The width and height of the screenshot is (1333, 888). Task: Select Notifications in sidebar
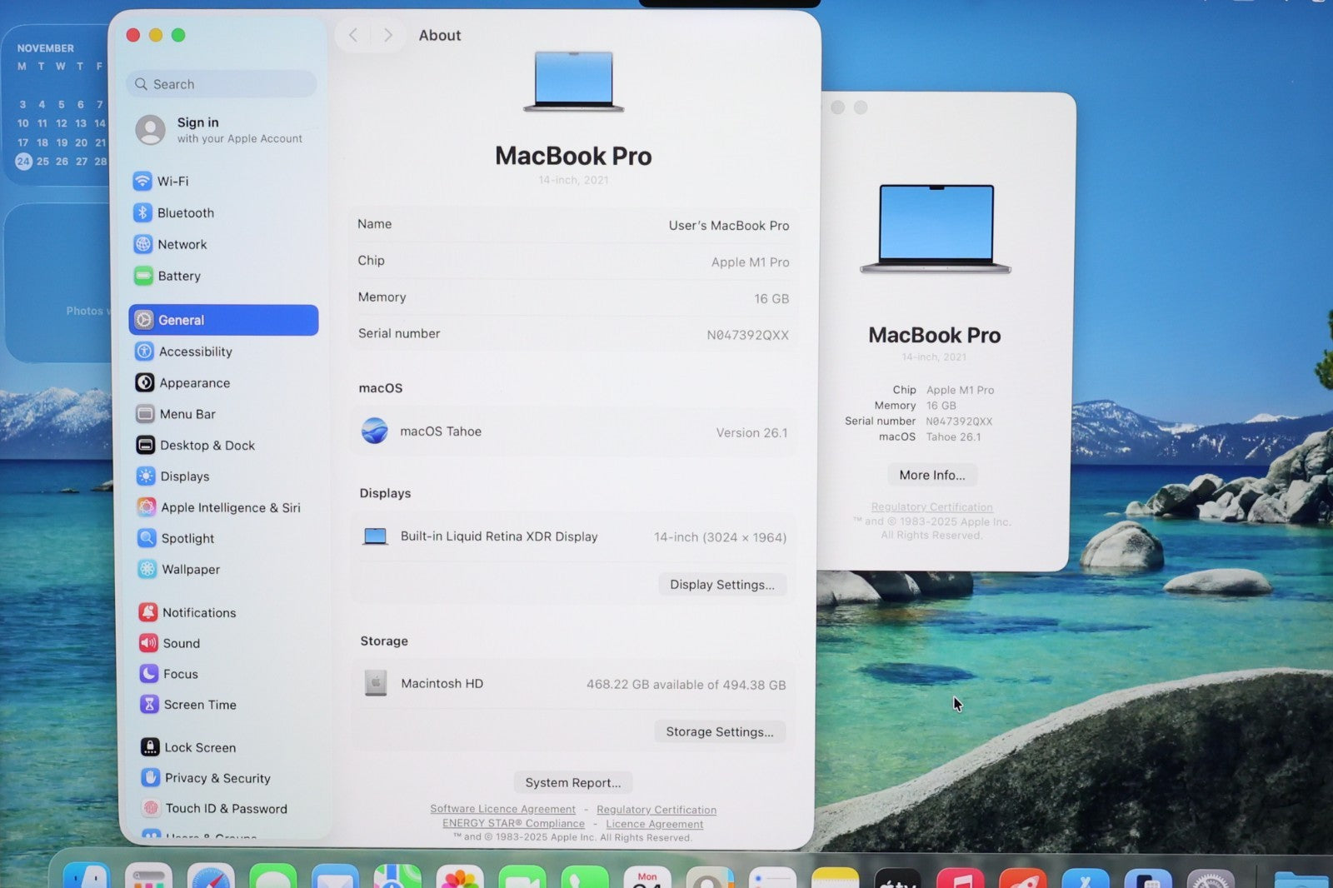coord(198,612)
